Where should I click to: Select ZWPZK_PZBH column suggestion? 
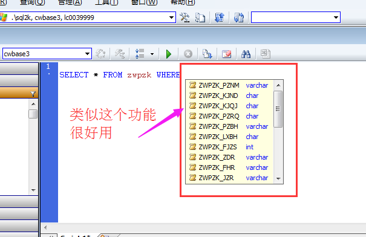pos(230,126)
